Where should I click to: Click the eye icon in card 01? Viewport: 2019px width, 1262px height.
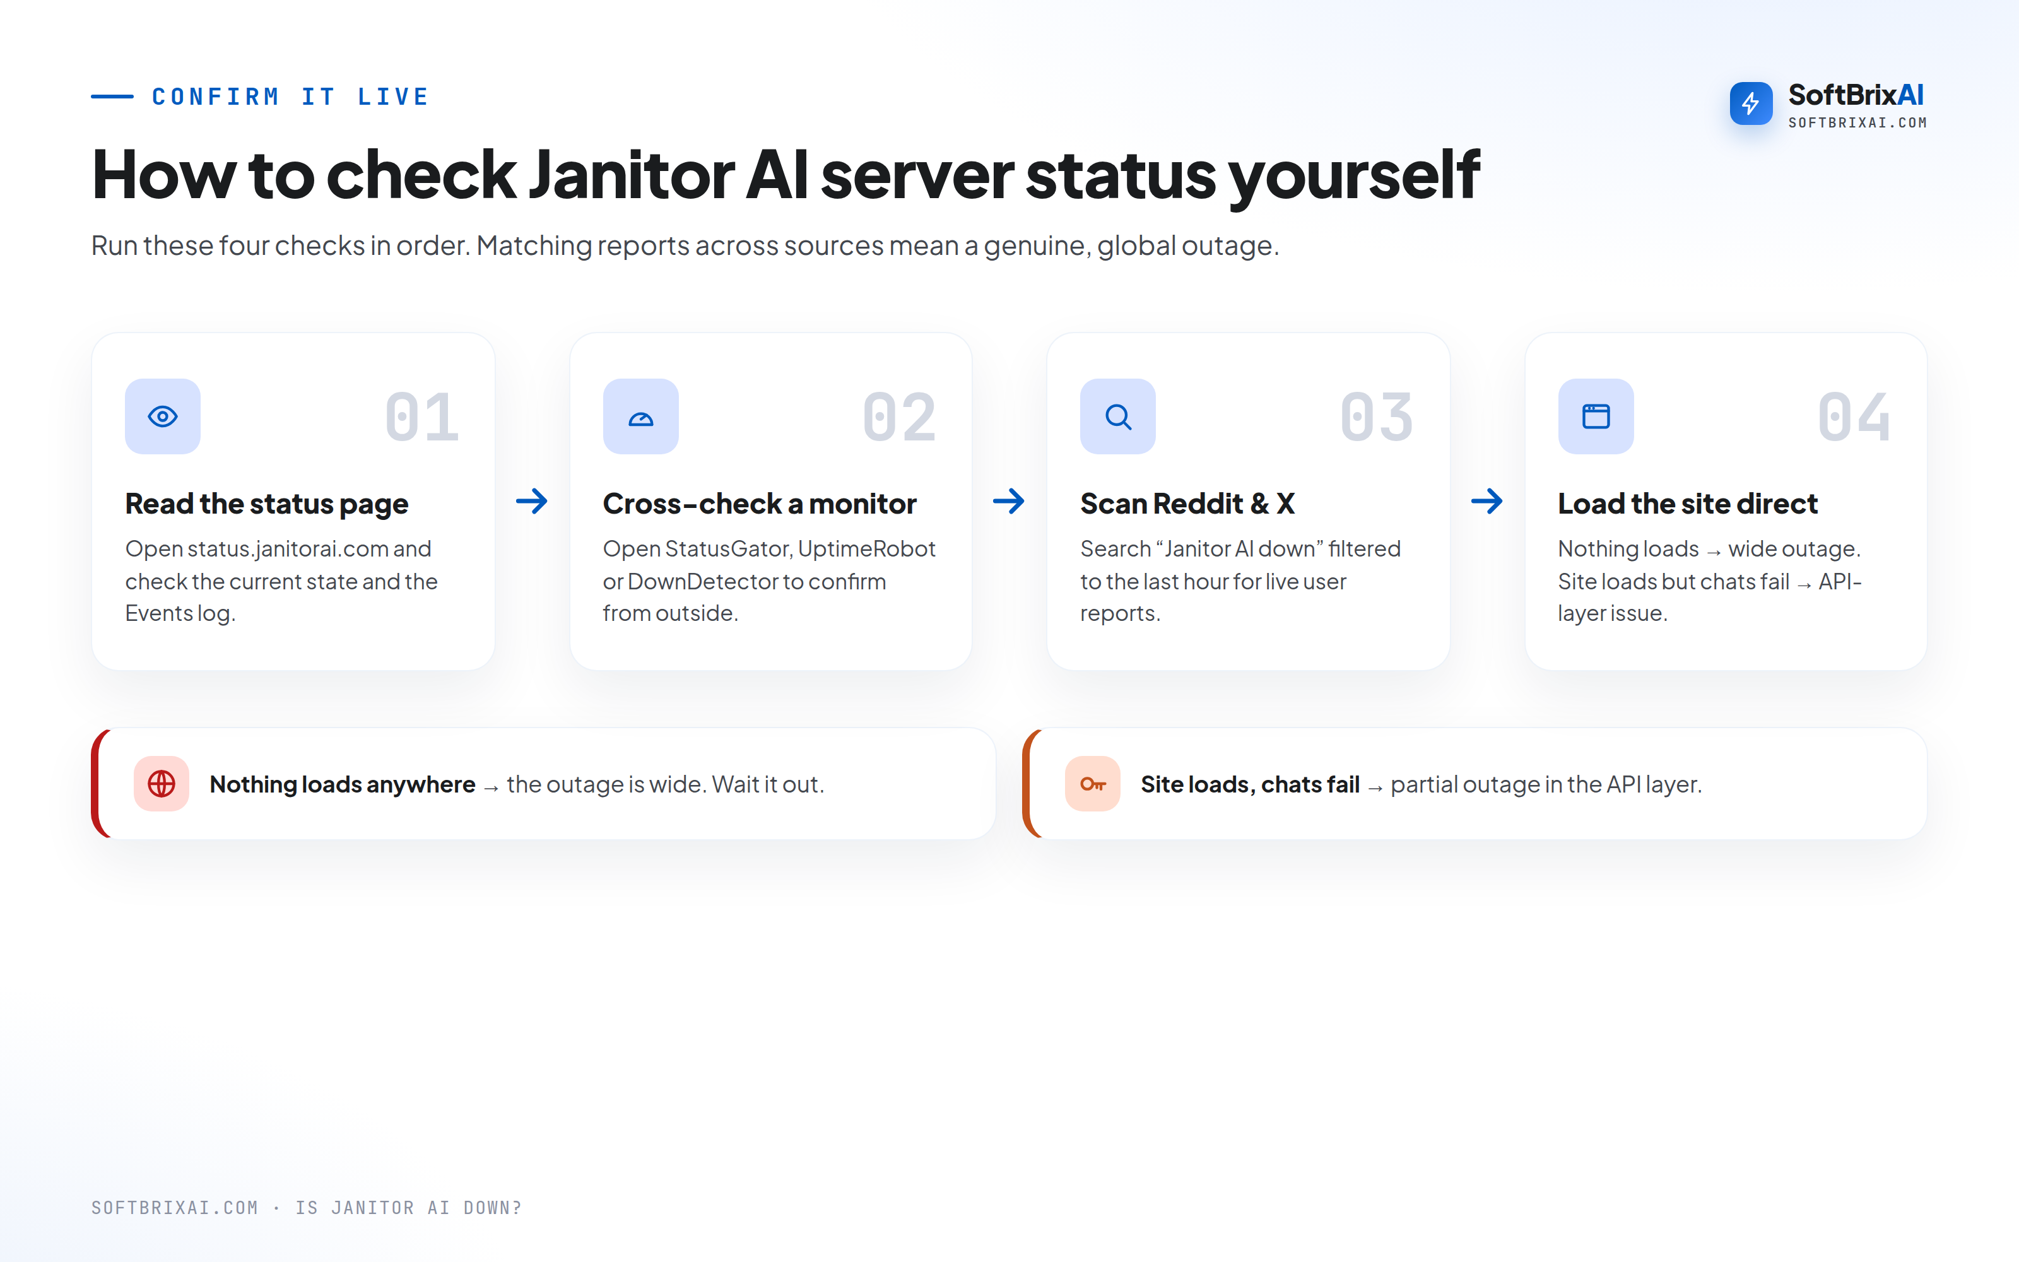point(163,416)
